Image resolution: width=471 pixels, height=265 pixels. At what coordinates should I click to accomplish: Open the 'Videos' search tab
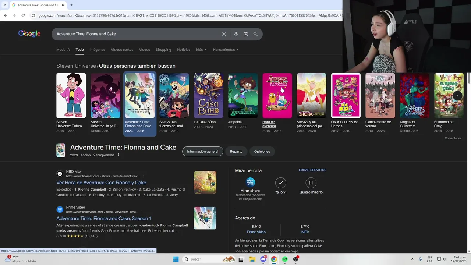[145, 50]
